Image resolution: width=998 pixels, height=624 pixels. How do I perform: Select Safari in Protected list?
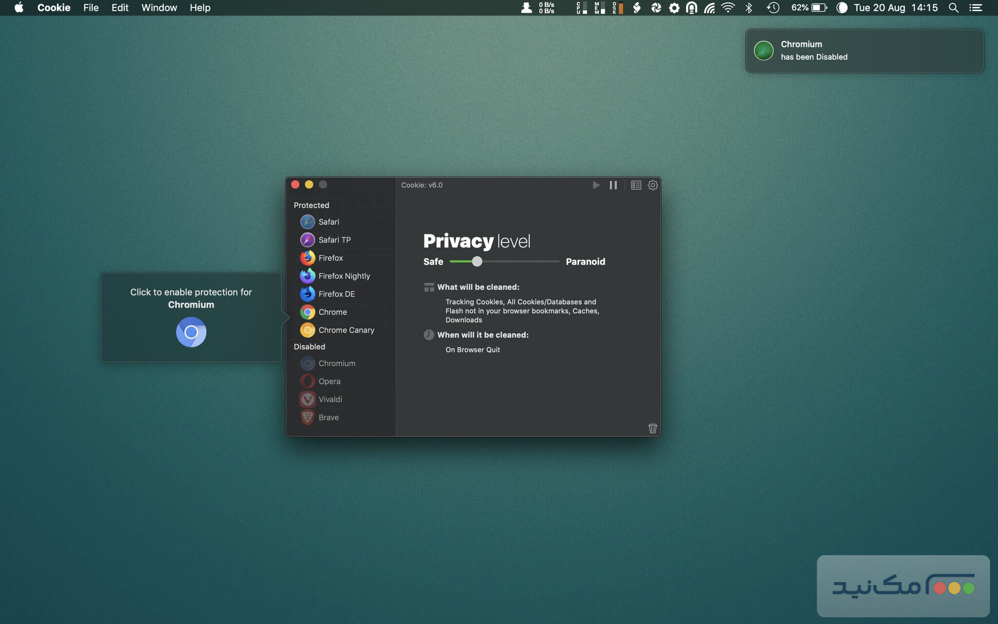pyautogui.click(x=328, y=222)
